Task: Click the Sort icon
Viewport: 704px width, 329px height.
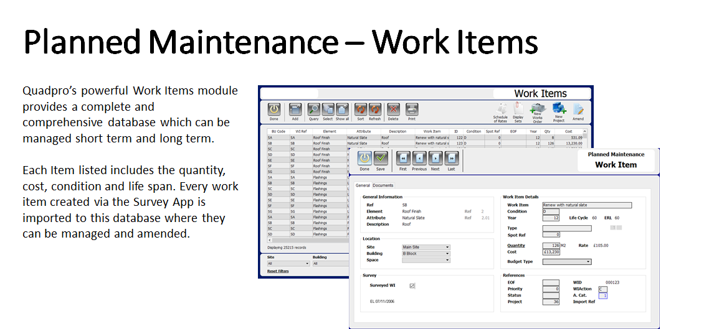Action: coord(361,110)
